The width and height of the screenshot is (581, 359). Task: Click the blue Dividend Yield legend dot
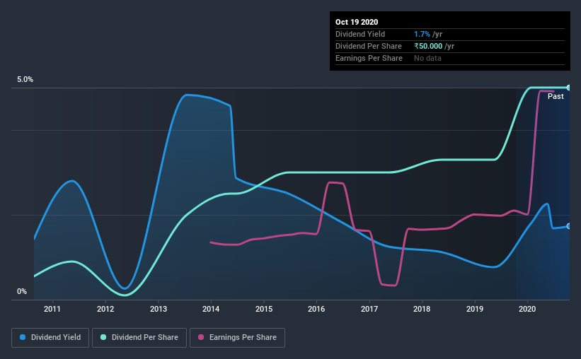tap(23, 337)
